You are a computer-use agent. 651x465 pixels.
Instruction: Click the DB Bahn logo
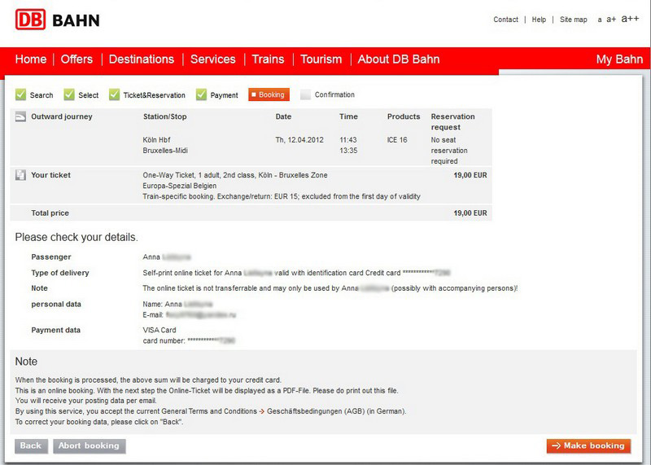(57, 20)
